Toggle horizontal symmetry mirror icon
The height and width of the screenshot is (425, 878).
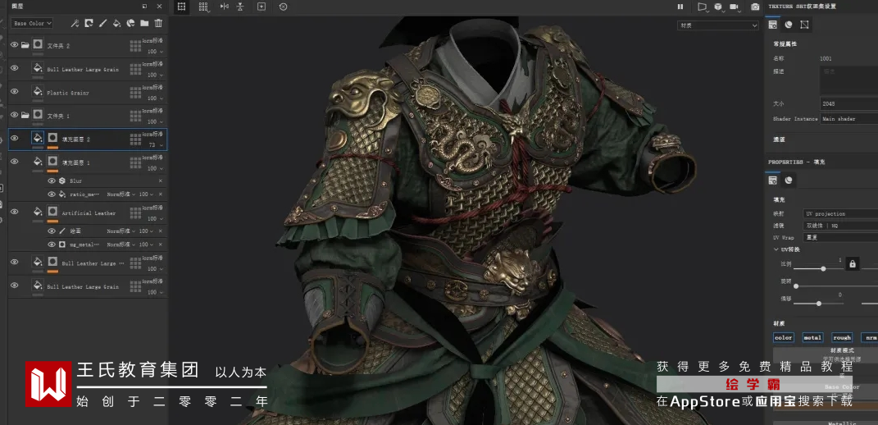click(x=225, y=7)
